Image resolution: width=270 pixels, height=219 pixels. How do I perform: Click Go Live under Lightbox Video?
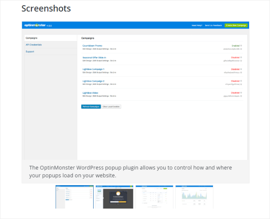[113, 96]
